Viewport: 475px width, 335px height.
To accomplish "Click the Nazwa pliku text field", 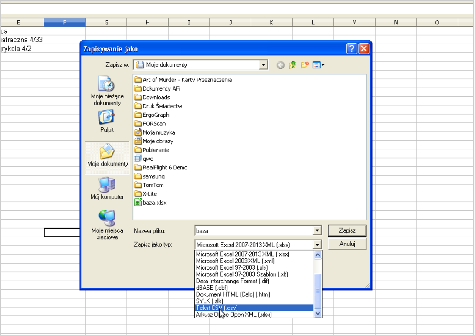I will coord(254,231).
